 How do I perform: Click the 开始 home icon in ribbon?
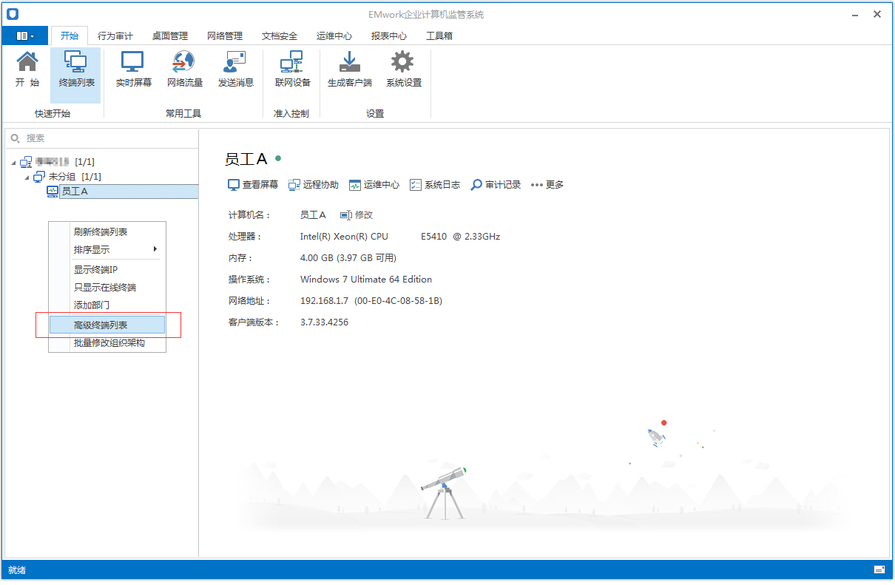27,70
